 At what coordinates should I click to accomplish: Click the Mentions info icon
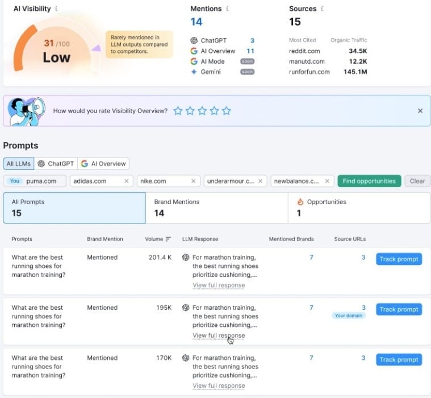click(227, 9)
